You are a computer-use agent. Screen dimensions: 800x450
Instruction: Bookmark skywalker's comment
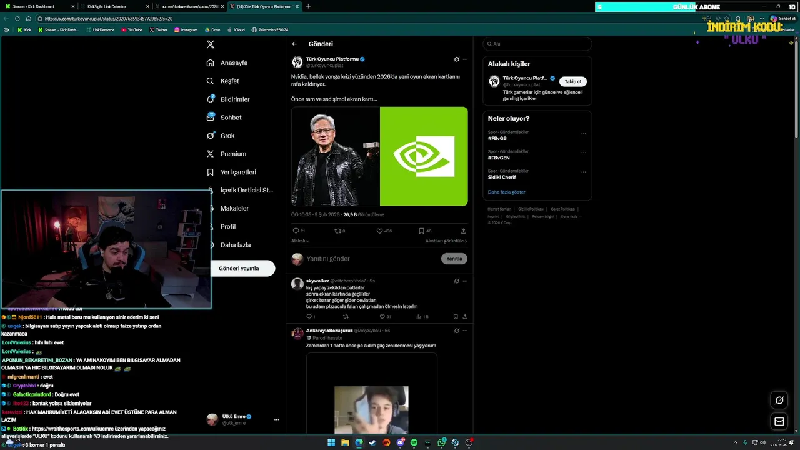coord(456,317)
